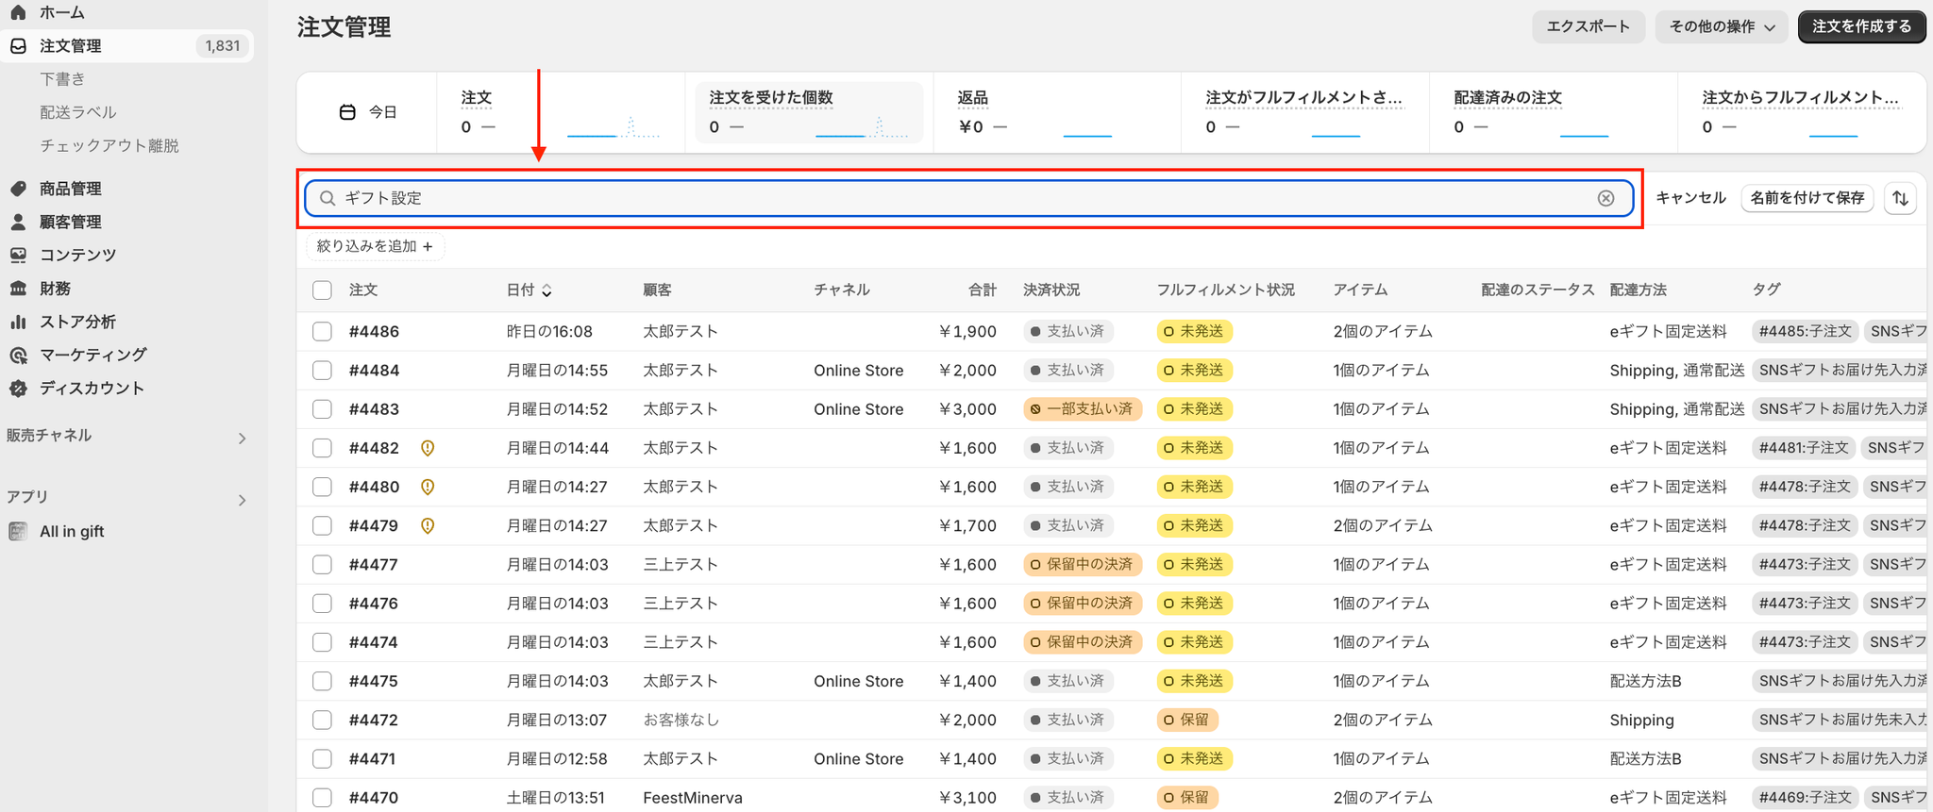Open the その他の操作 dropdown
Screen dimensions: 1933x812
pyautogui.click(x=1722, y=26)
